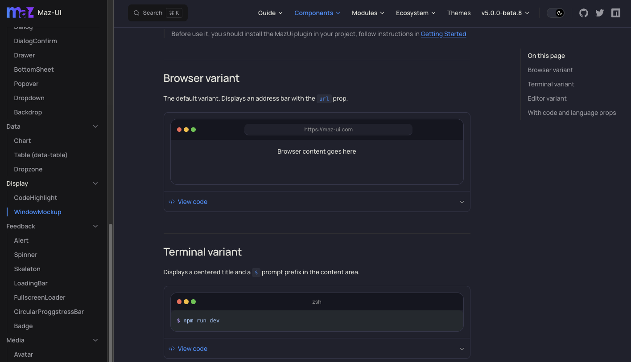Follow the Getting Started link

[443, 34]
